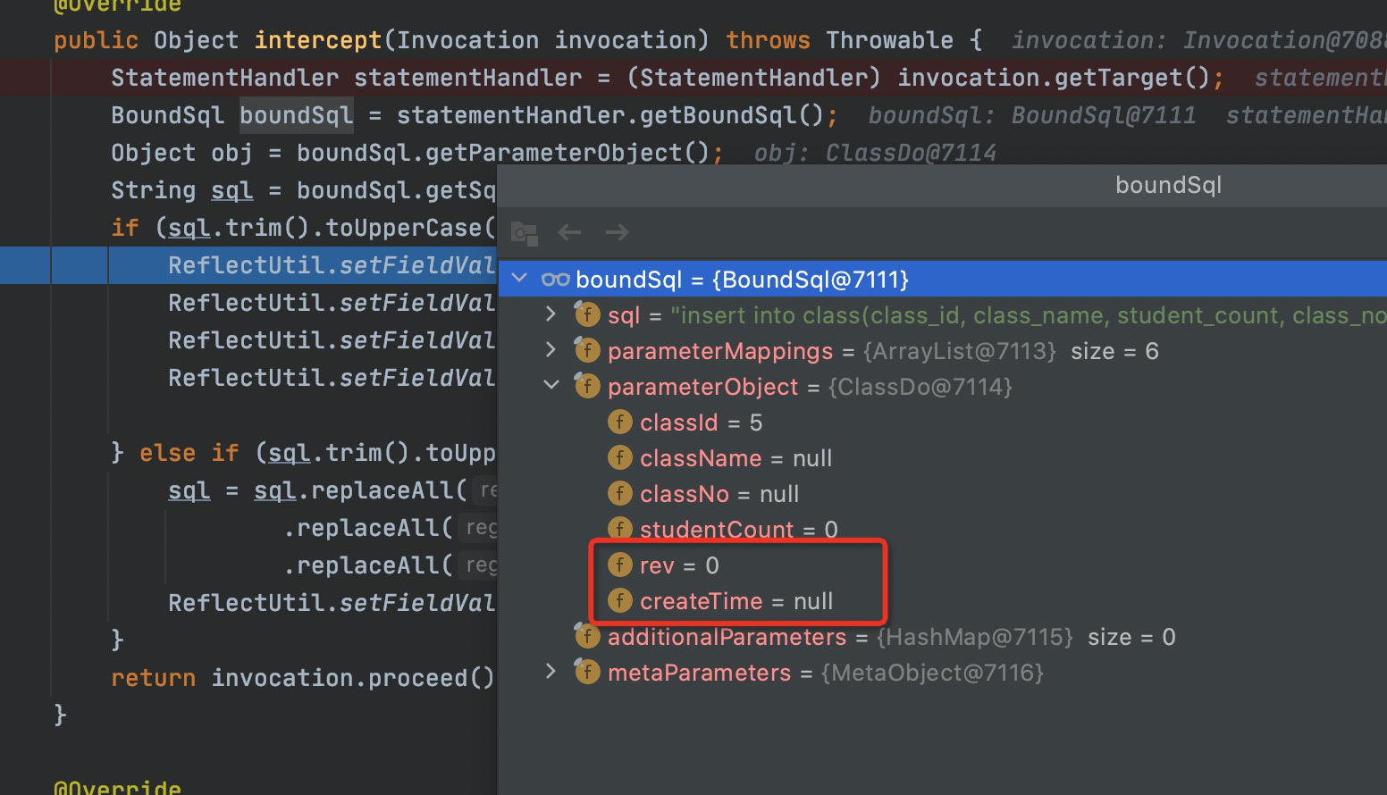Click the boundSql popup title bar
Viewport: 1387px width, 795px height.
tap(943, 185)
